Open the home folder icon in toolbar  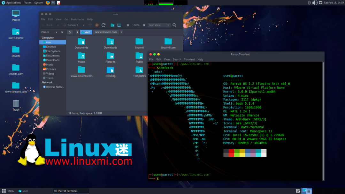coord(112,25)
